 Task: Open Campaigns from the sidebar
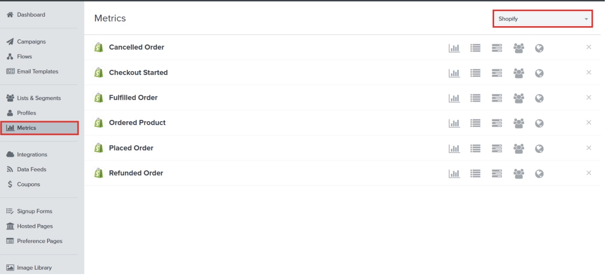pyautogui.click(x=31, y=42)
